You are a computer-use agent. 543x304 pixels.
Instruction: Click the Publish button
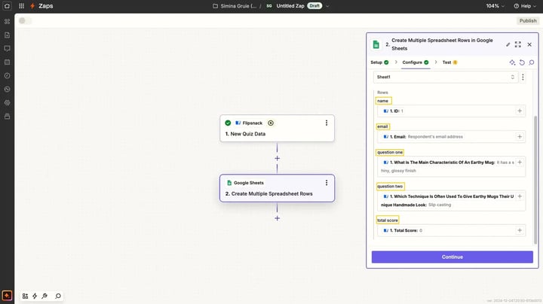tap(528, 21)
